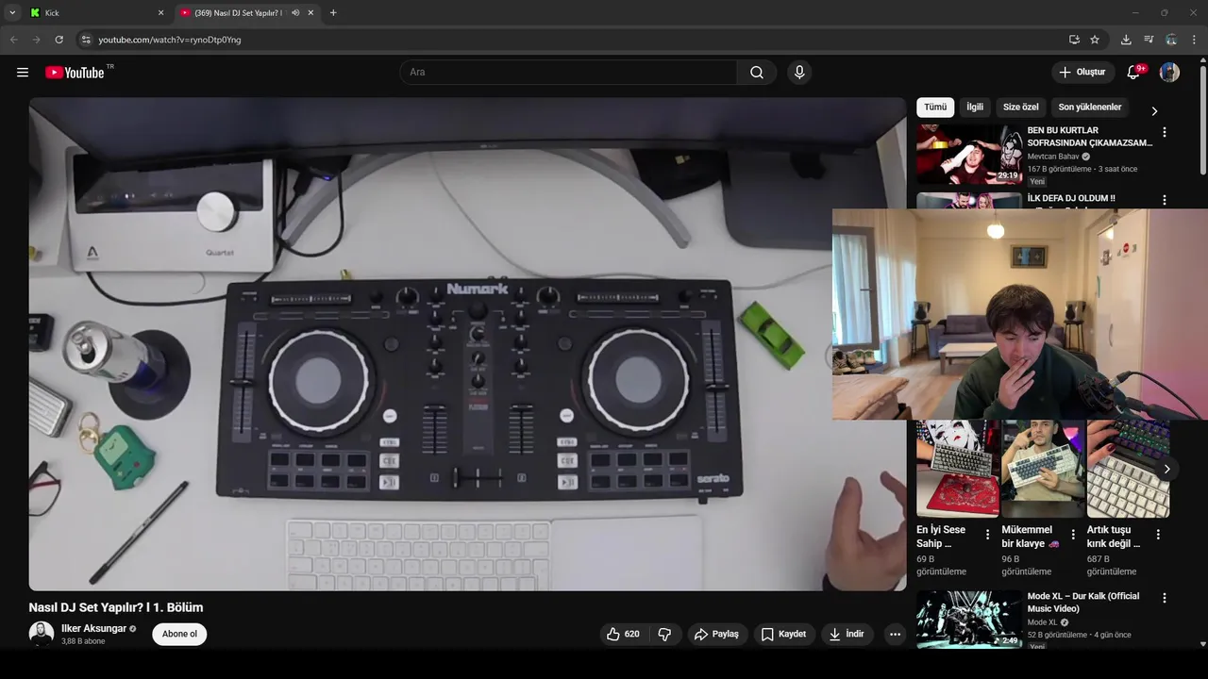
Task: Close the YouTube video tab
Action: coord(310,12)
